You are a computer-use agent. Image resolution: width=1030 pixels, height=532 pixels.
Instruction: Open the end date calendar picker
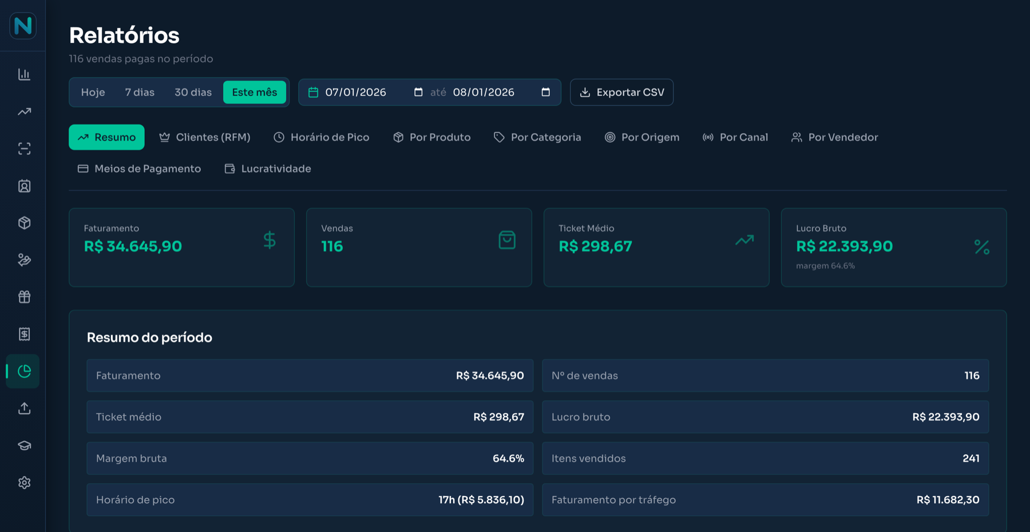point(546,92)
